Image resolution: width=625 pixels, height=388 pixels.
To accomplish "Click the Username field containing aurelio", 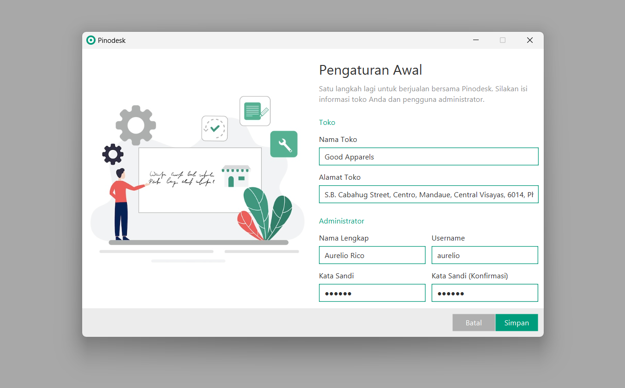I will point(485,255).
